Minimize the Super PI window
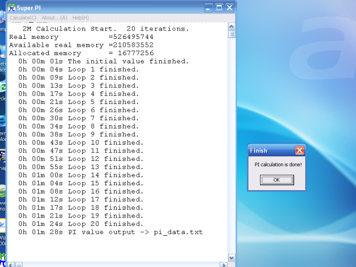Viewport: 356px width, 267px height. click(x=208, y=8)
